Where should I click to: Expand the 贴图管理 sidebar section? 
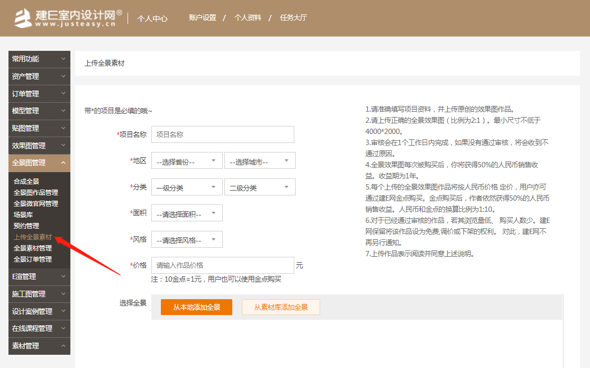[39, 129]
